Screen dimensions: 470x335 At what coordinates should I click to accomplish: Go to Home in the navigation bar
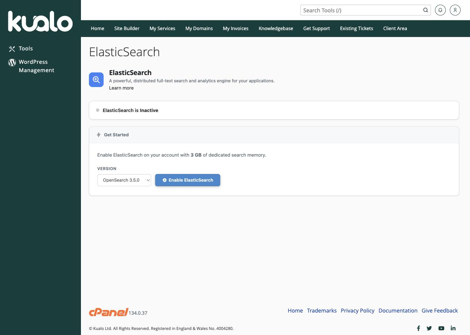[97, 28]
